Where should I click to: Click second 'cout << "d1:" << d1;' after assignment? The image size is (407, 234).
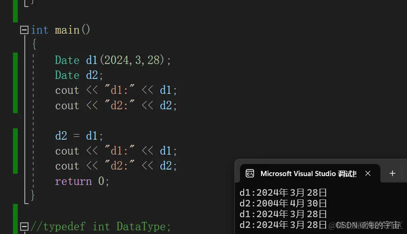tap(116, 151)
